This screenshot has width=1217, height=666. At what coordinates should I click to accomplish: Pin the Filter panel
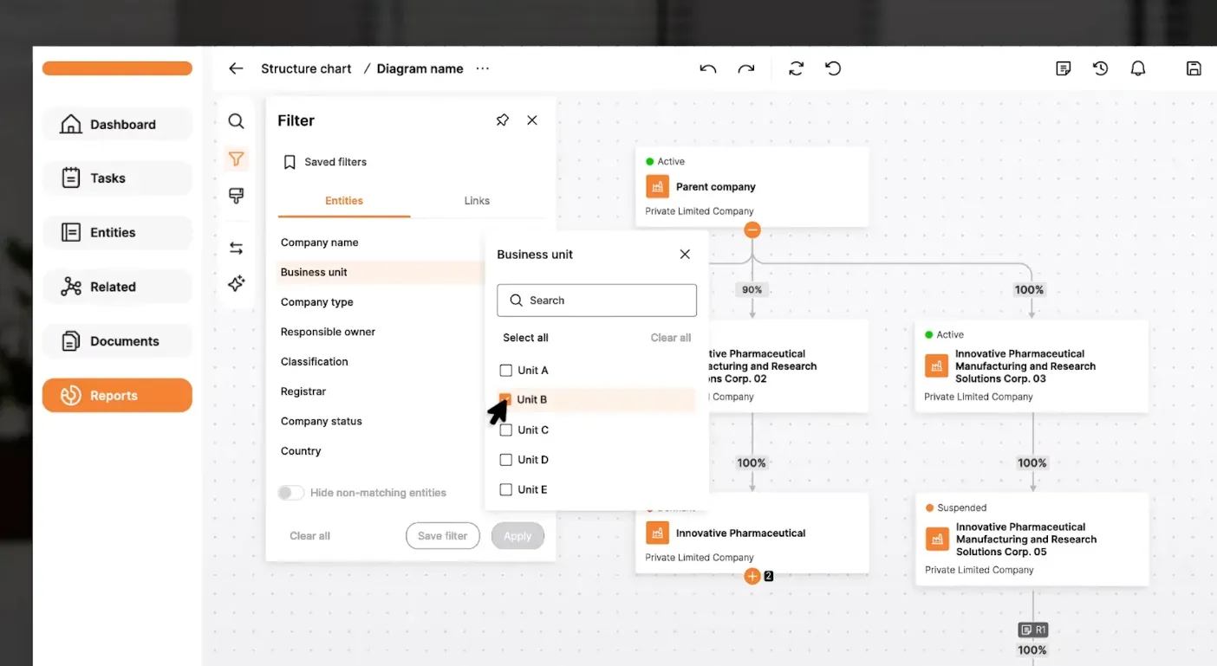point(503,120)
